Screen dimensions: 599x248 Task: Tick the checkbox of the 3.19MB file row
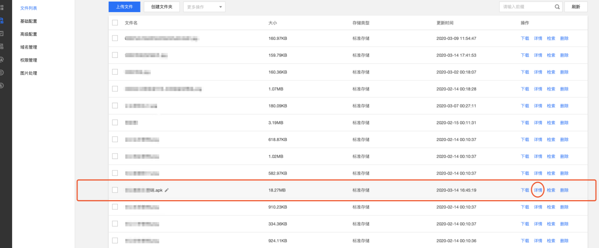[x=115, y=123]
